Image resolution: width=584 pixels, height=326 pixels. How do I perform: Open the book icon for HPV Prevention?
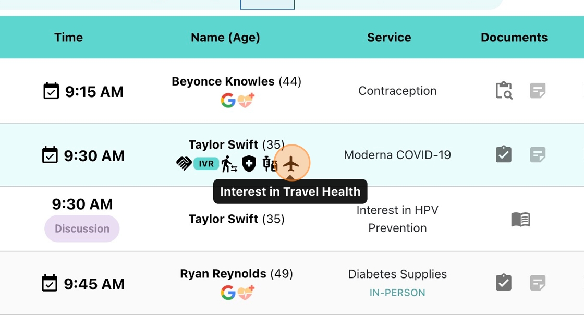[x=520, y=220]
